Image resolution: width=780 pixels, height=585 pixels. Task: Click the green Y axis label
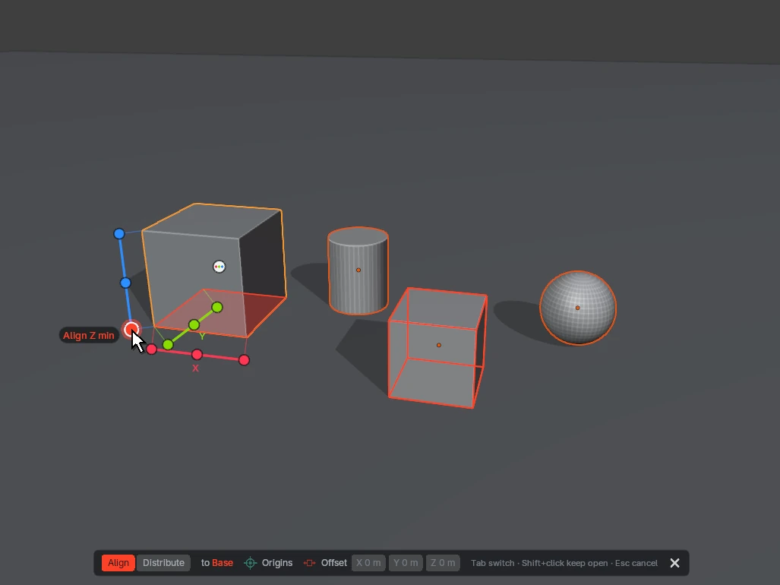(x=202, y=337)
